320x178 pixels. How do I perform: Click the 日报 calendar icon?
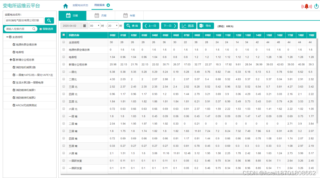pyautogui.click(x=68, y=15)
